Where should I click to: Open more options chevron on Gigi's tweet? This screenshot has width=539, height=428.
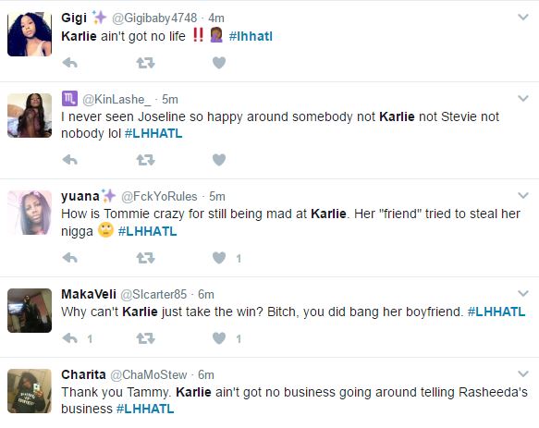pyautogui.click(x=523, y=18)
